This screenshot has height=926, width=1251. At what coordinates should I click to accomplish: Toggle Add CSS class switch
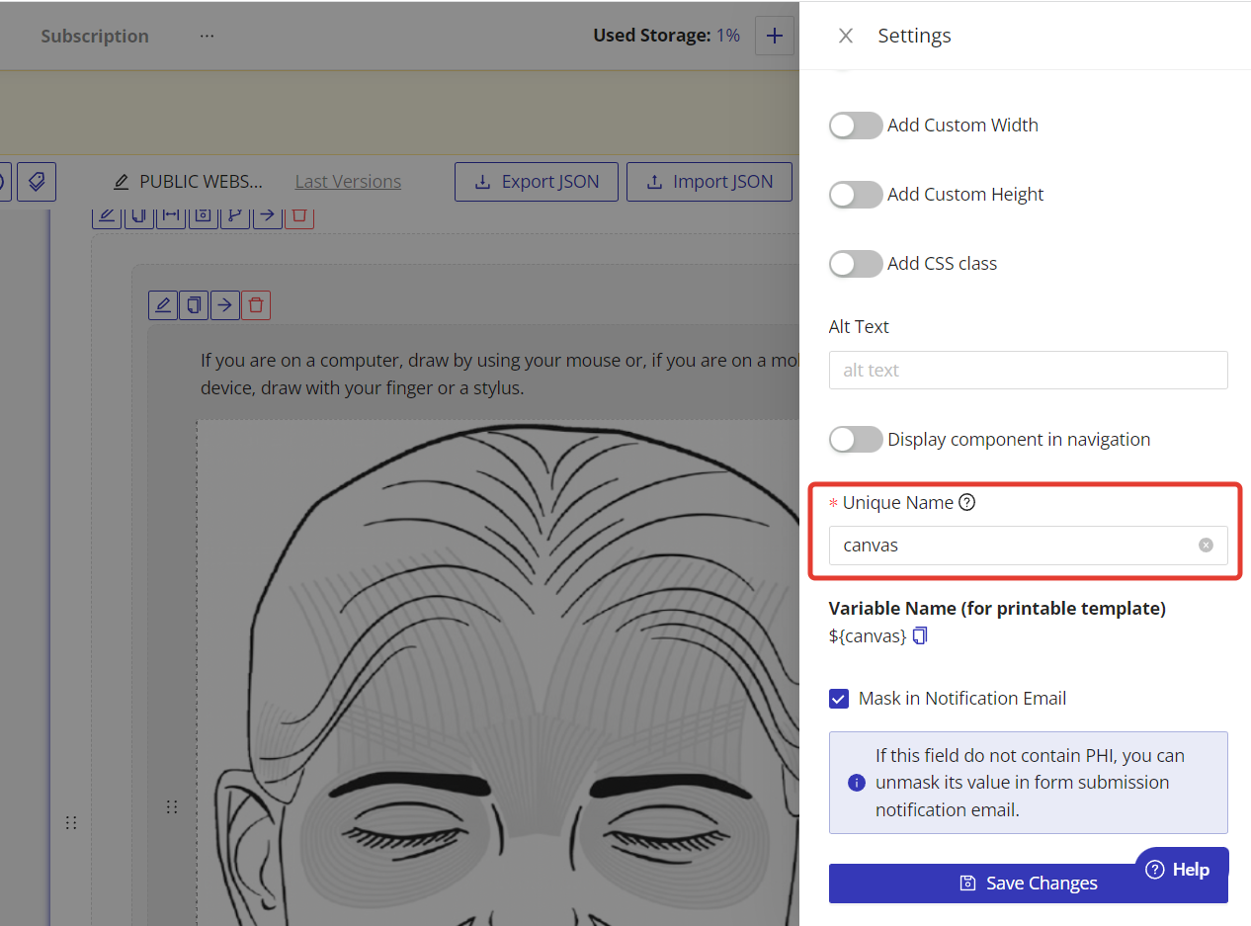(x=855, y=264)
